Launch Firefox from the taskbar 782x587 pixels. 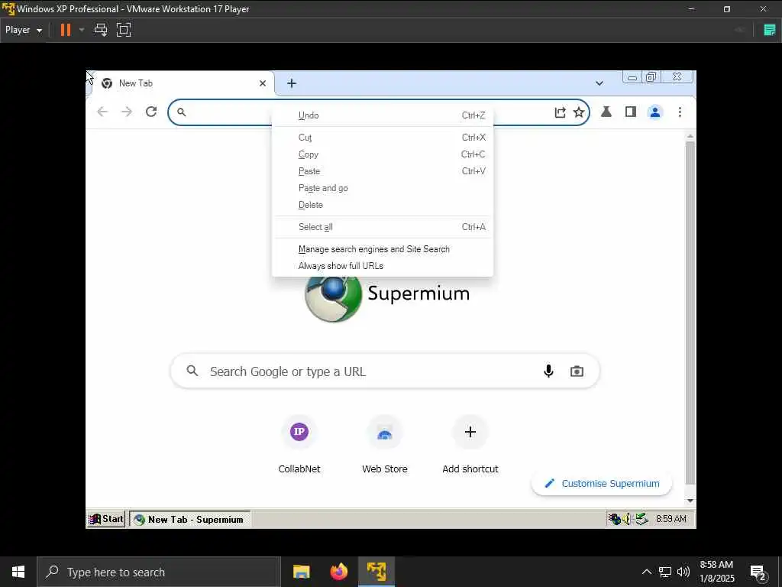[x=339, y=572]
